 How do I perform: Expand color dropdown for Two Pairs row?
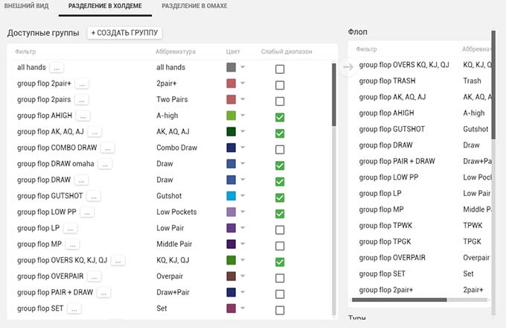243,101
